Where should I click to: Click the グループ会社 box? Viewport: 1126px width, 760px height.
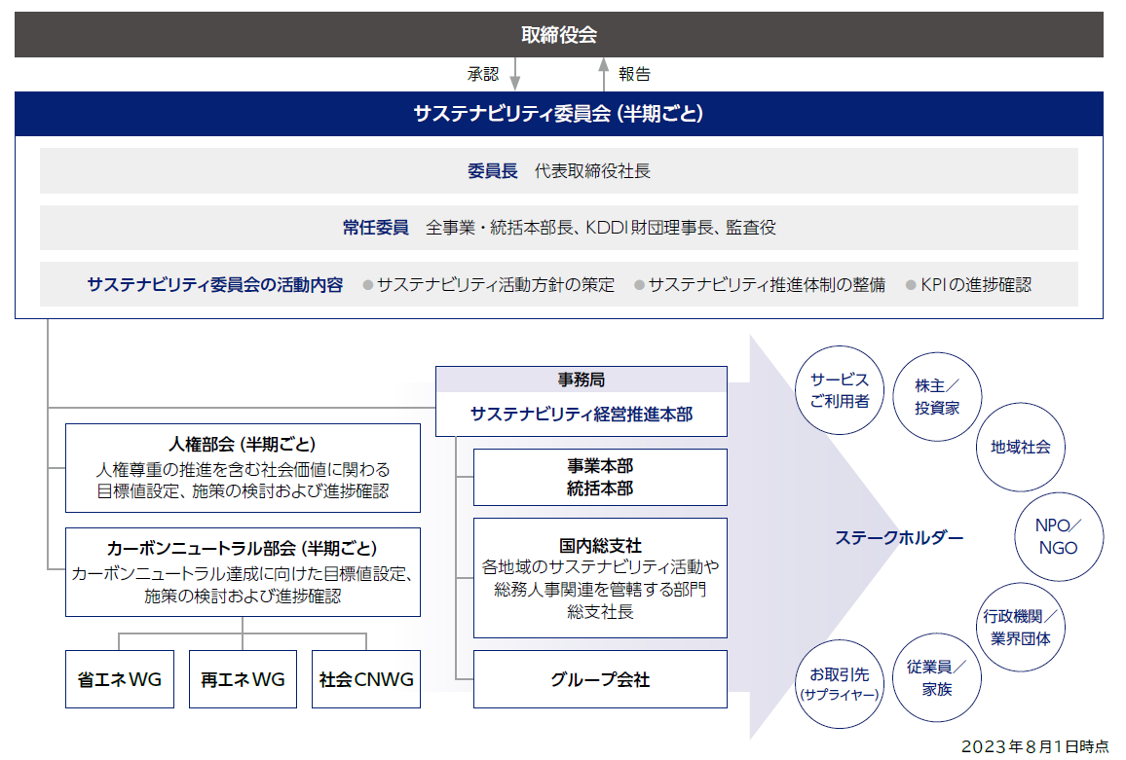tap(600, 679)
